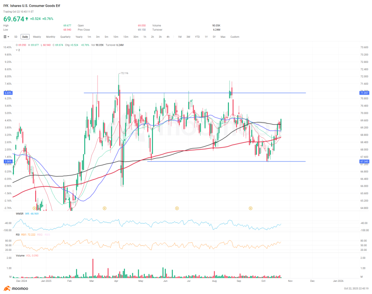Set chart range to YTD
The image size is (372, 294).
coord(197,37)
